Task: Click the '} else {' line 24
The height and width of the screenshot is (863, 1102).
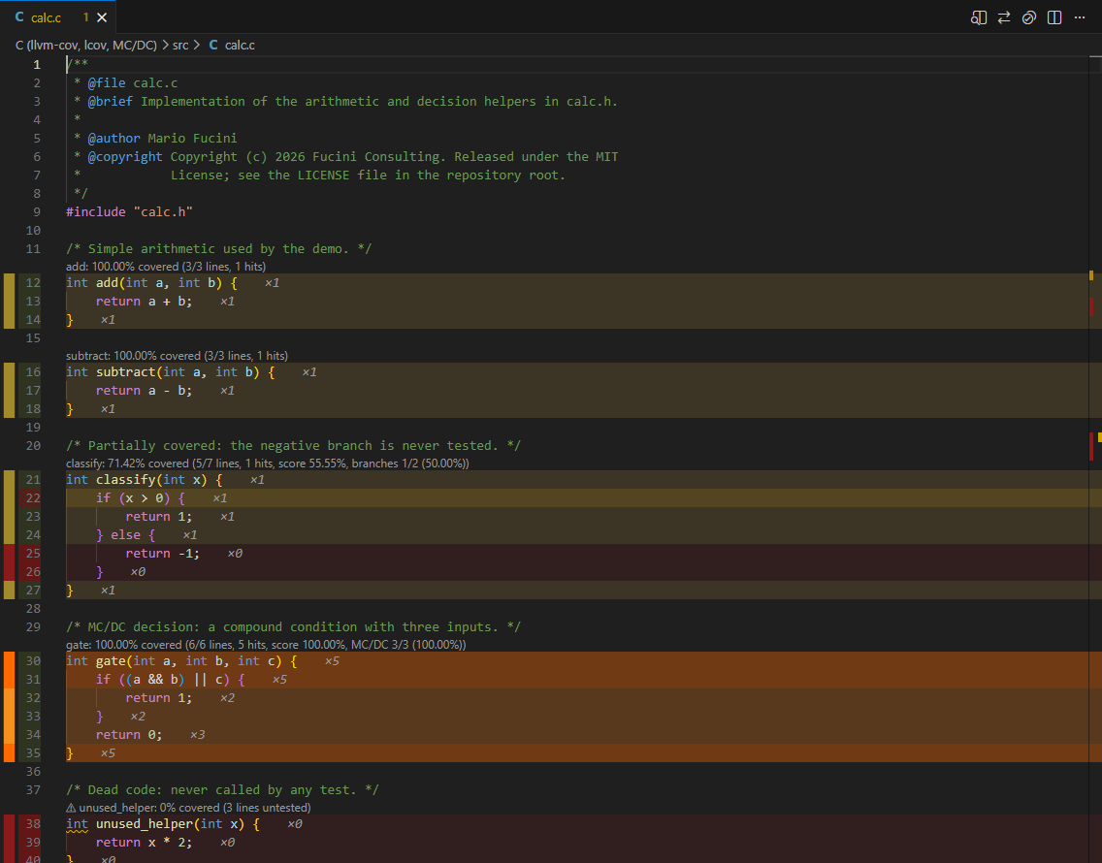Action: (126, 535)
